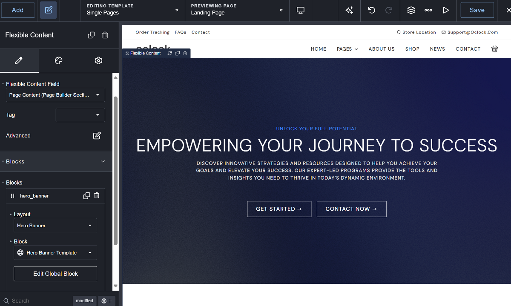Click the play preview icon
The height and width of the screenshot is (306, 511).
click(x=446, y=10)
